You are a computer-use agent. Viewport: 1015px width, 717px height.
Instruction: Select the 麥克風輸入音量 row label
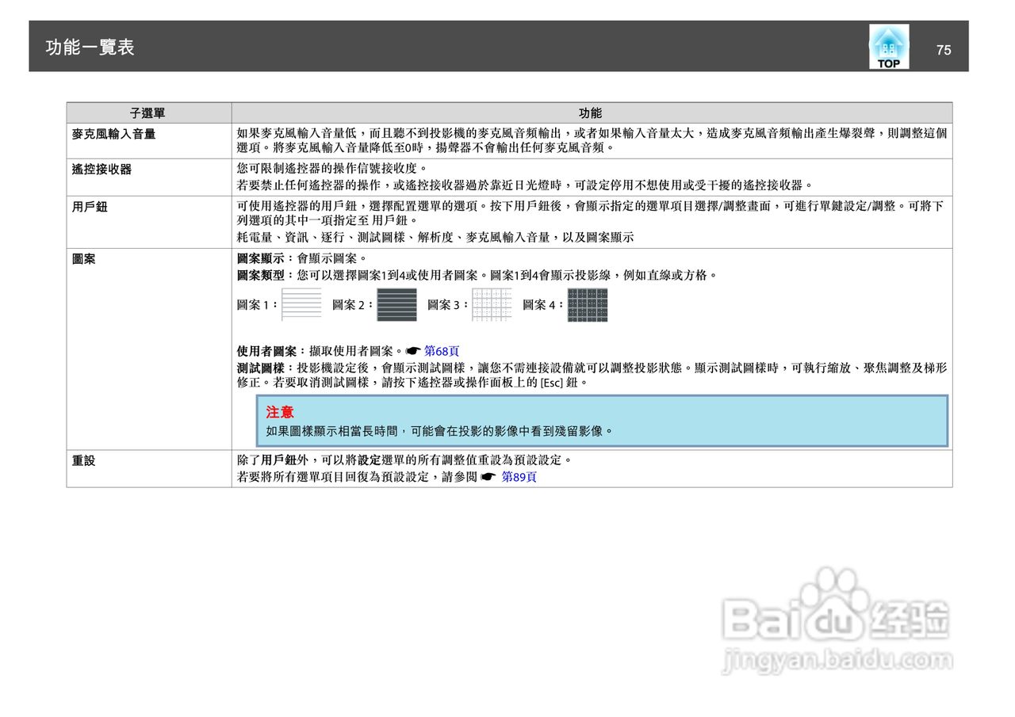[113, 134]
